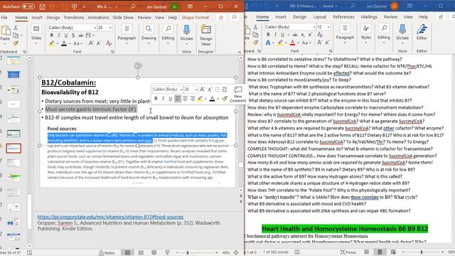
Task: Toggle Superscript in Word ribbon
Action: [310, 35]
